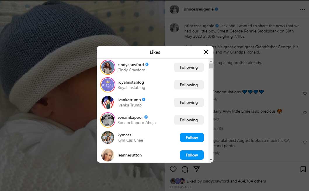Save post with bookmark icon

tap(303, 169)
